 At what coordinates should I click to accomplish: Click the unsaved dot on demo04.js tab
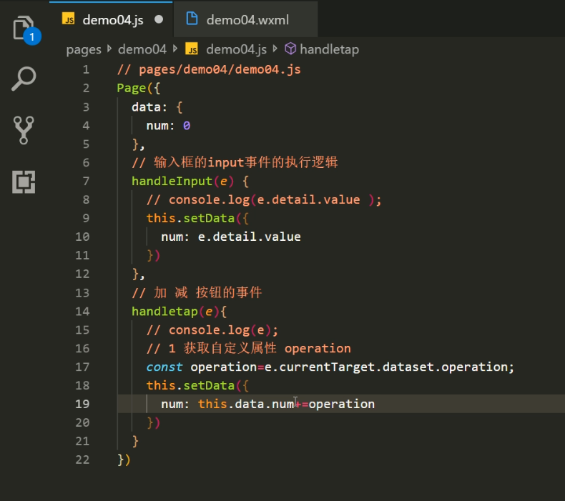click(x=159, y=19)
